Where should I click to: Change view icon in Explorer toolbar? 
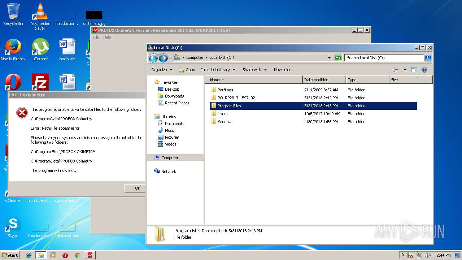point(396,70)
